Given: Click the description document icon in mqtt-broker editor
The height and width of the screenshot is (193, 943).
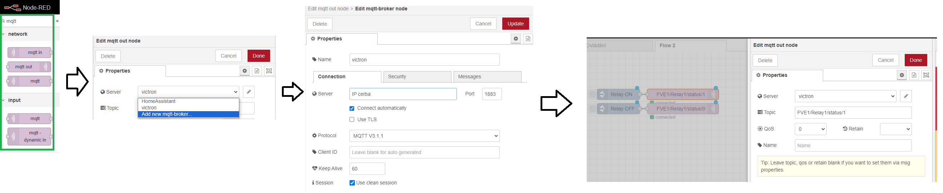Looking at the screenshot, I should pos(528,39).
